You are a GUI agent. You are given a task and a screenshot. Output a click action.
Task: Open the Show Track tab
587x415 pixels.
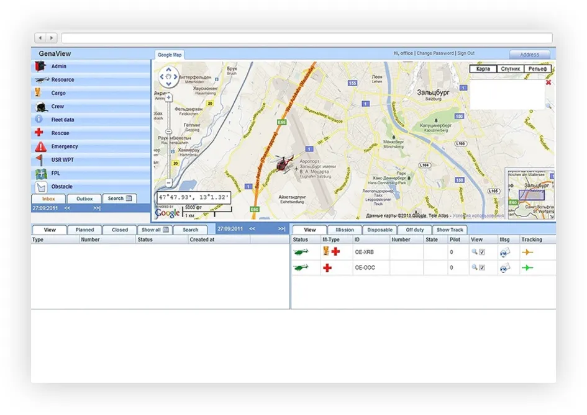450,230
